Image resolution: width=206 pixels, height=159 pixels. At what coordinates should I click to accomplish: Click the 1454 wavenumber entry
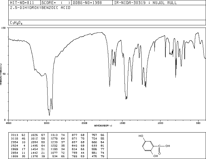coord(34,149)
